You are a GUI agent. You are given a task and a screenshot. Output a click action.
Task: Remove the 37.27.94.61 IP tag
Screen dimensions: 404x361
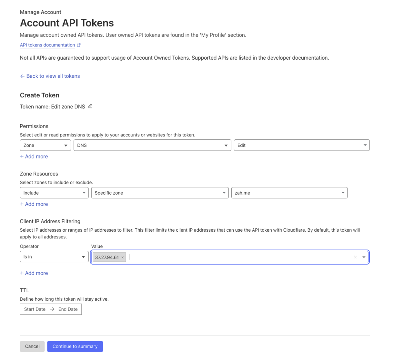123,257
